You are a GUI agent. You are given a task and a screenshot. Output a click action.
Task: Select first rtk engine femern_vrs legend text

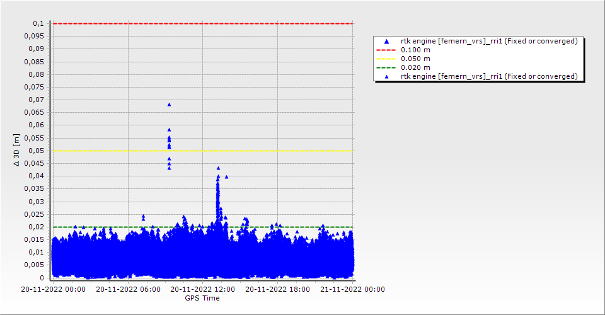(489, 41)
